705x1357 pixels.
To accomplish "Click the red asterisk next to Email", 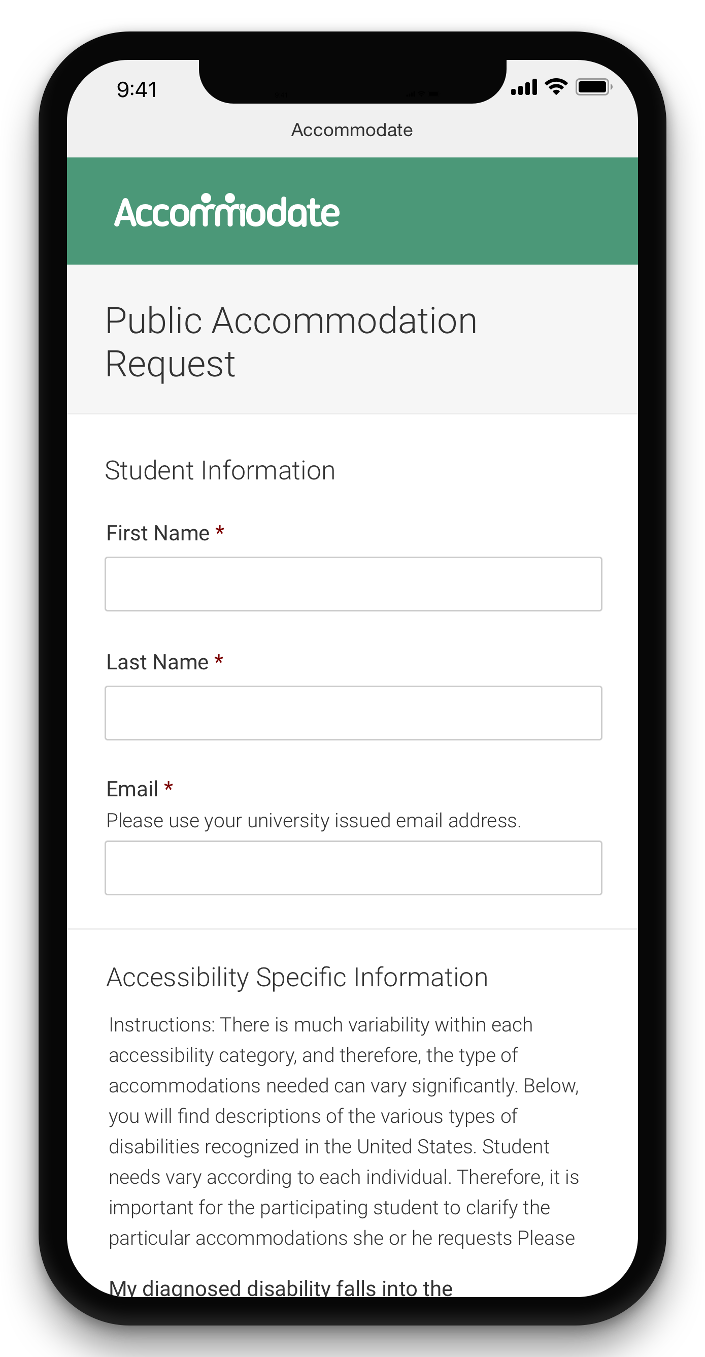I will 169,788.
